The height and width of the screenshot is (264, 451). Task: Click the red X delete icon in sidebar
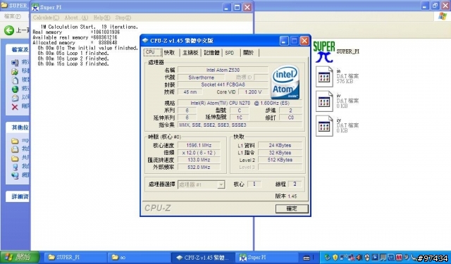[x=15, y=107]
